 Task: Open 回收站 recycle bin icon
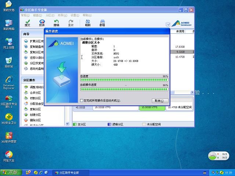(9, 62)
